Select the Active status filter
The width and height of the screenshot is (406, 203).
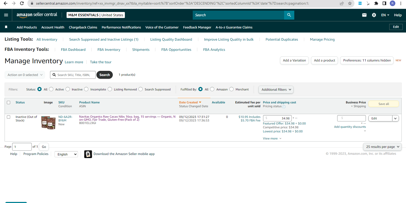[51, 89]
